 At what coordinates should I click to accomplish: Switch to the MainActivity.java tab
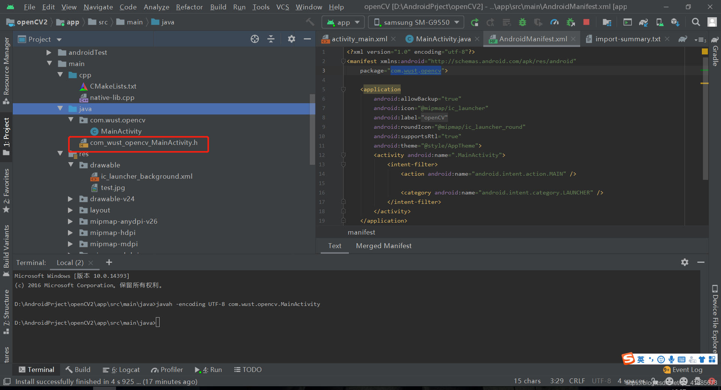point(443,39)
